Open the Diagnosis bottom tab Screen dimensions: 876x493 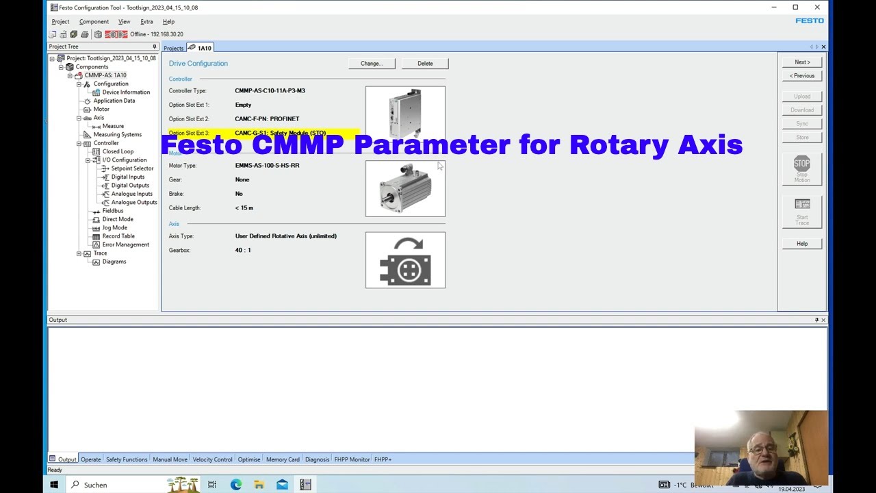coord(317,459)
